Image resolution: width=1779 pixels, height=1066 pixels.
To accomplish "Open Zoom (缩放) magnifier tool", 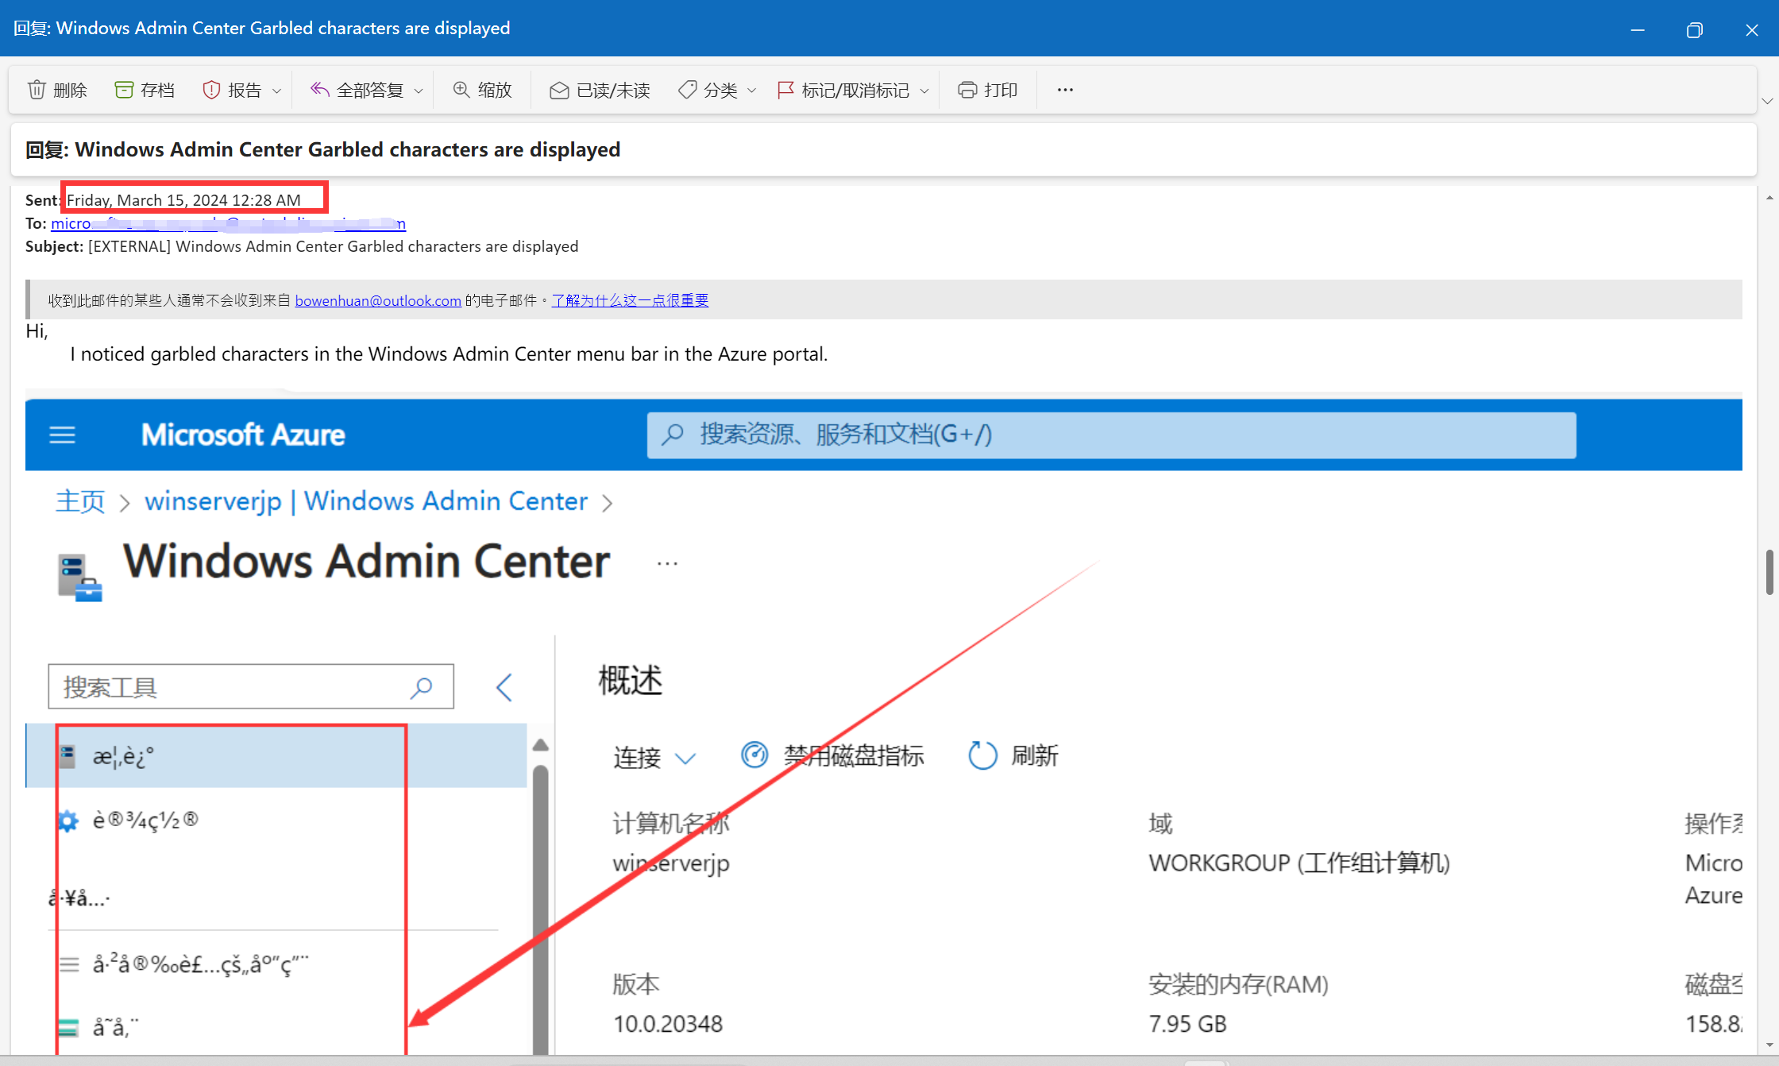I will [x=461, y=90].
